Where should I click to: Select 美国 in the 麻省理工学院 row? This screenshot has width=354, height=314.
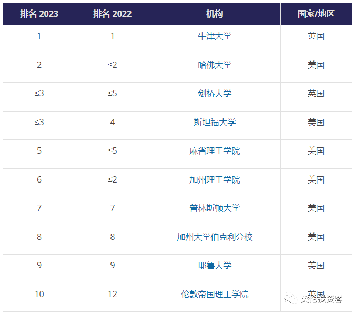316,151
